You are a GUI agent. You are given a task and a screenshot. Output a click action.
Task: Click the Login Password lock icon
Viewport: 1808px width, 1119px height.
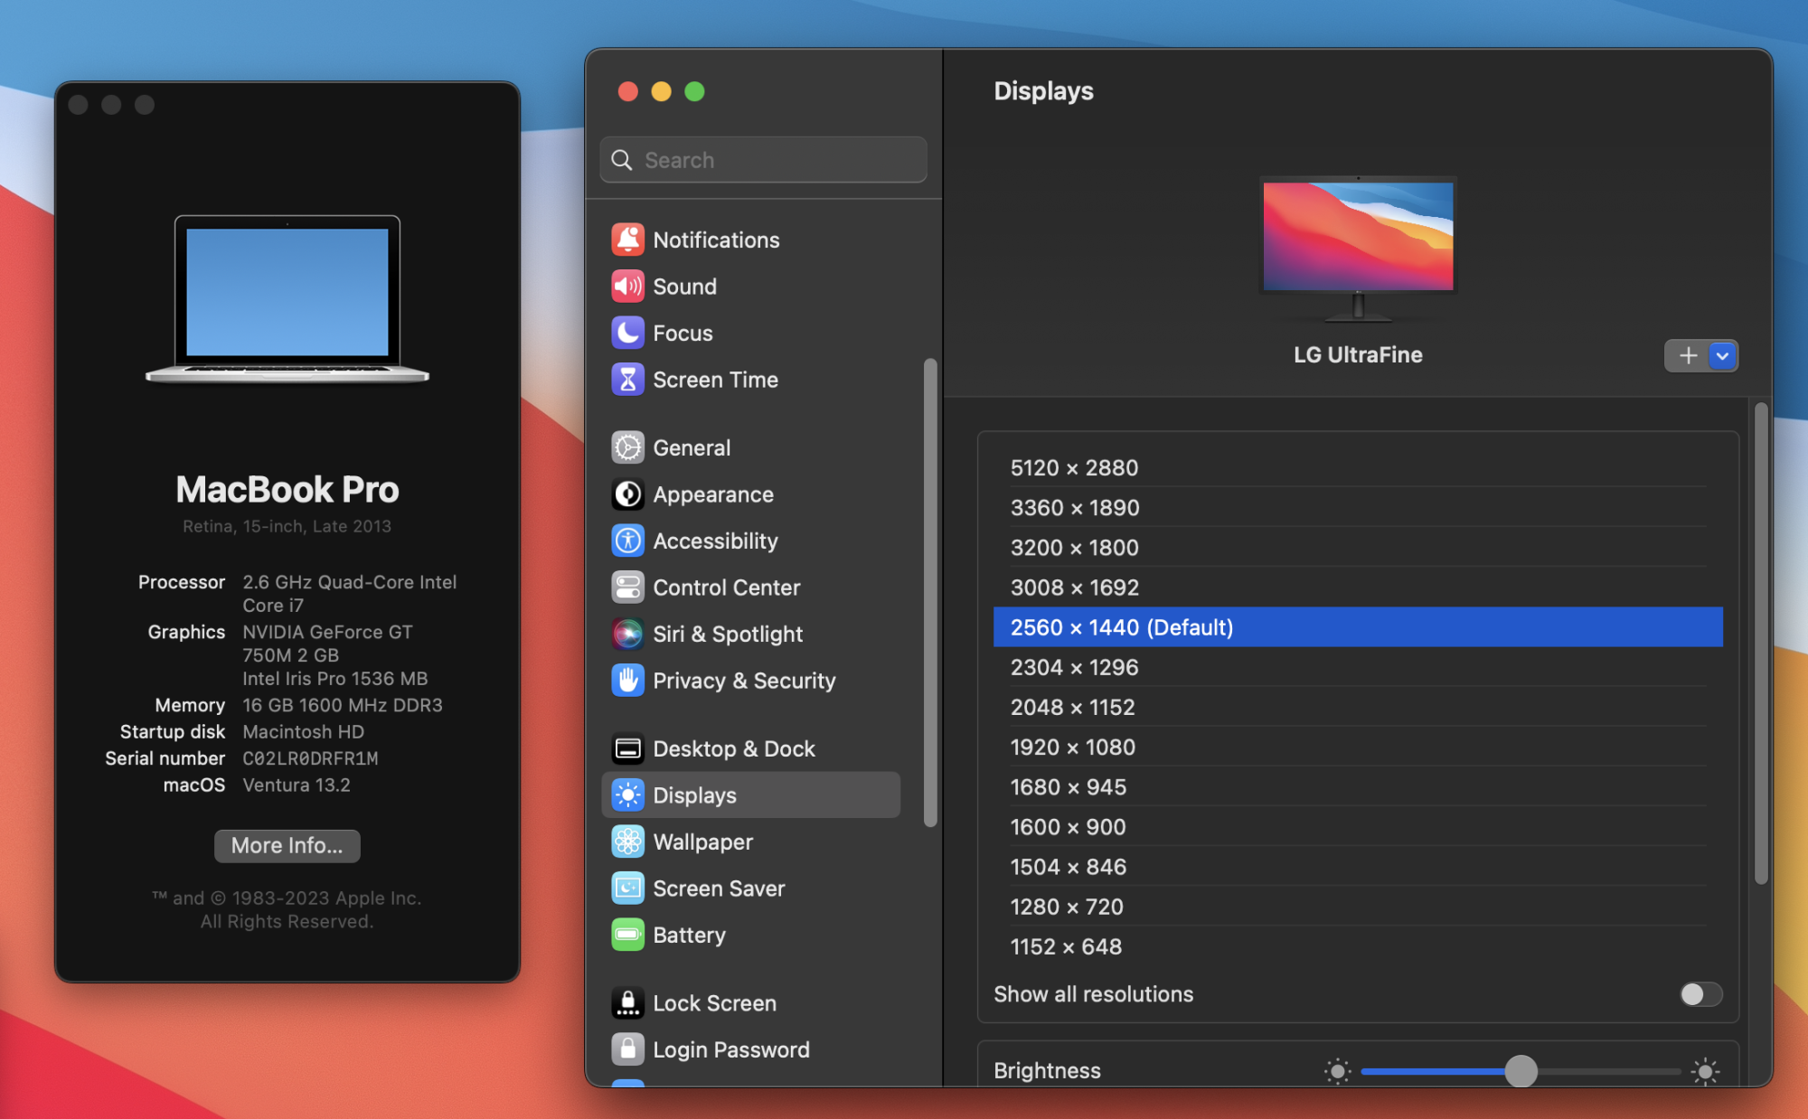click(x=627, y=1049)
